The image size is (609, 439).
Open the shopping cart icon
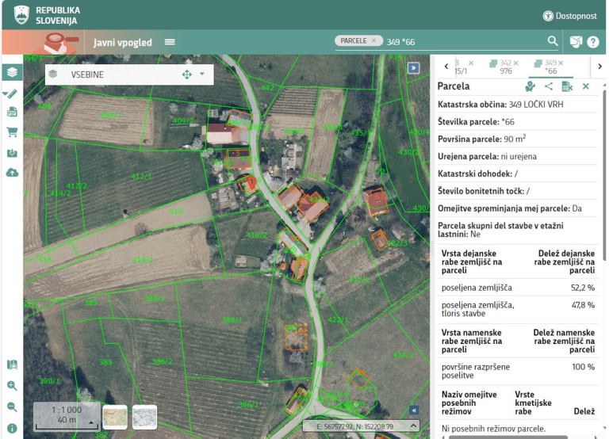click(x=12, y=132)
